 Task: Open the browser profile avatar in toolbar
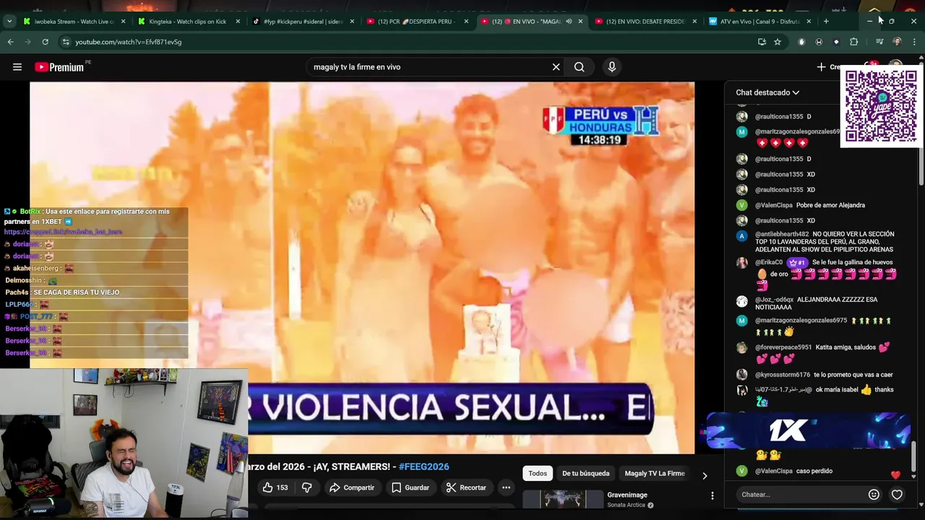pyautogui.click(x=897, y=42)
